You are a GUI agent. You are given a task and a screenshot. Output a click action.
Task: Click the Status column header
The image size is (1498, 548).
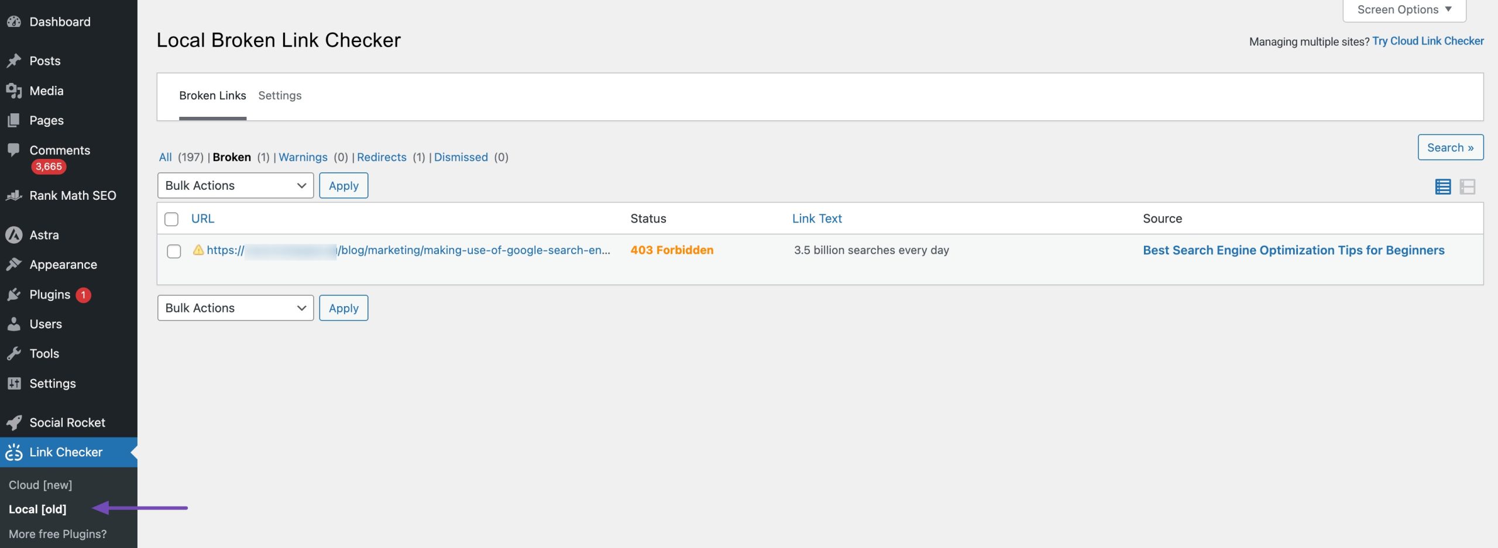(x=648, y=218)
